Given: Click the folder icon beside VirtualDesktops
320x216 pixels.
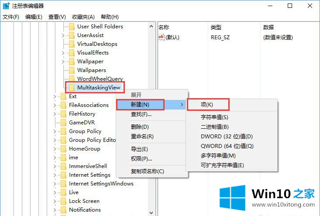Looking at the screenshot, I should [72, 44].
